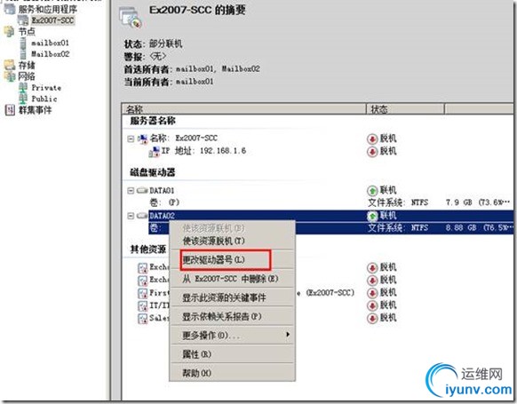Screen dimensions: 517x404
Task: Click online status icon for DATA02
Action: click(372, 216)
